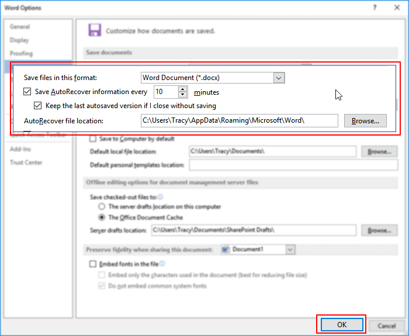
Task: Click info icon beside Save checked-out files
Action: [x=160, y=197]
